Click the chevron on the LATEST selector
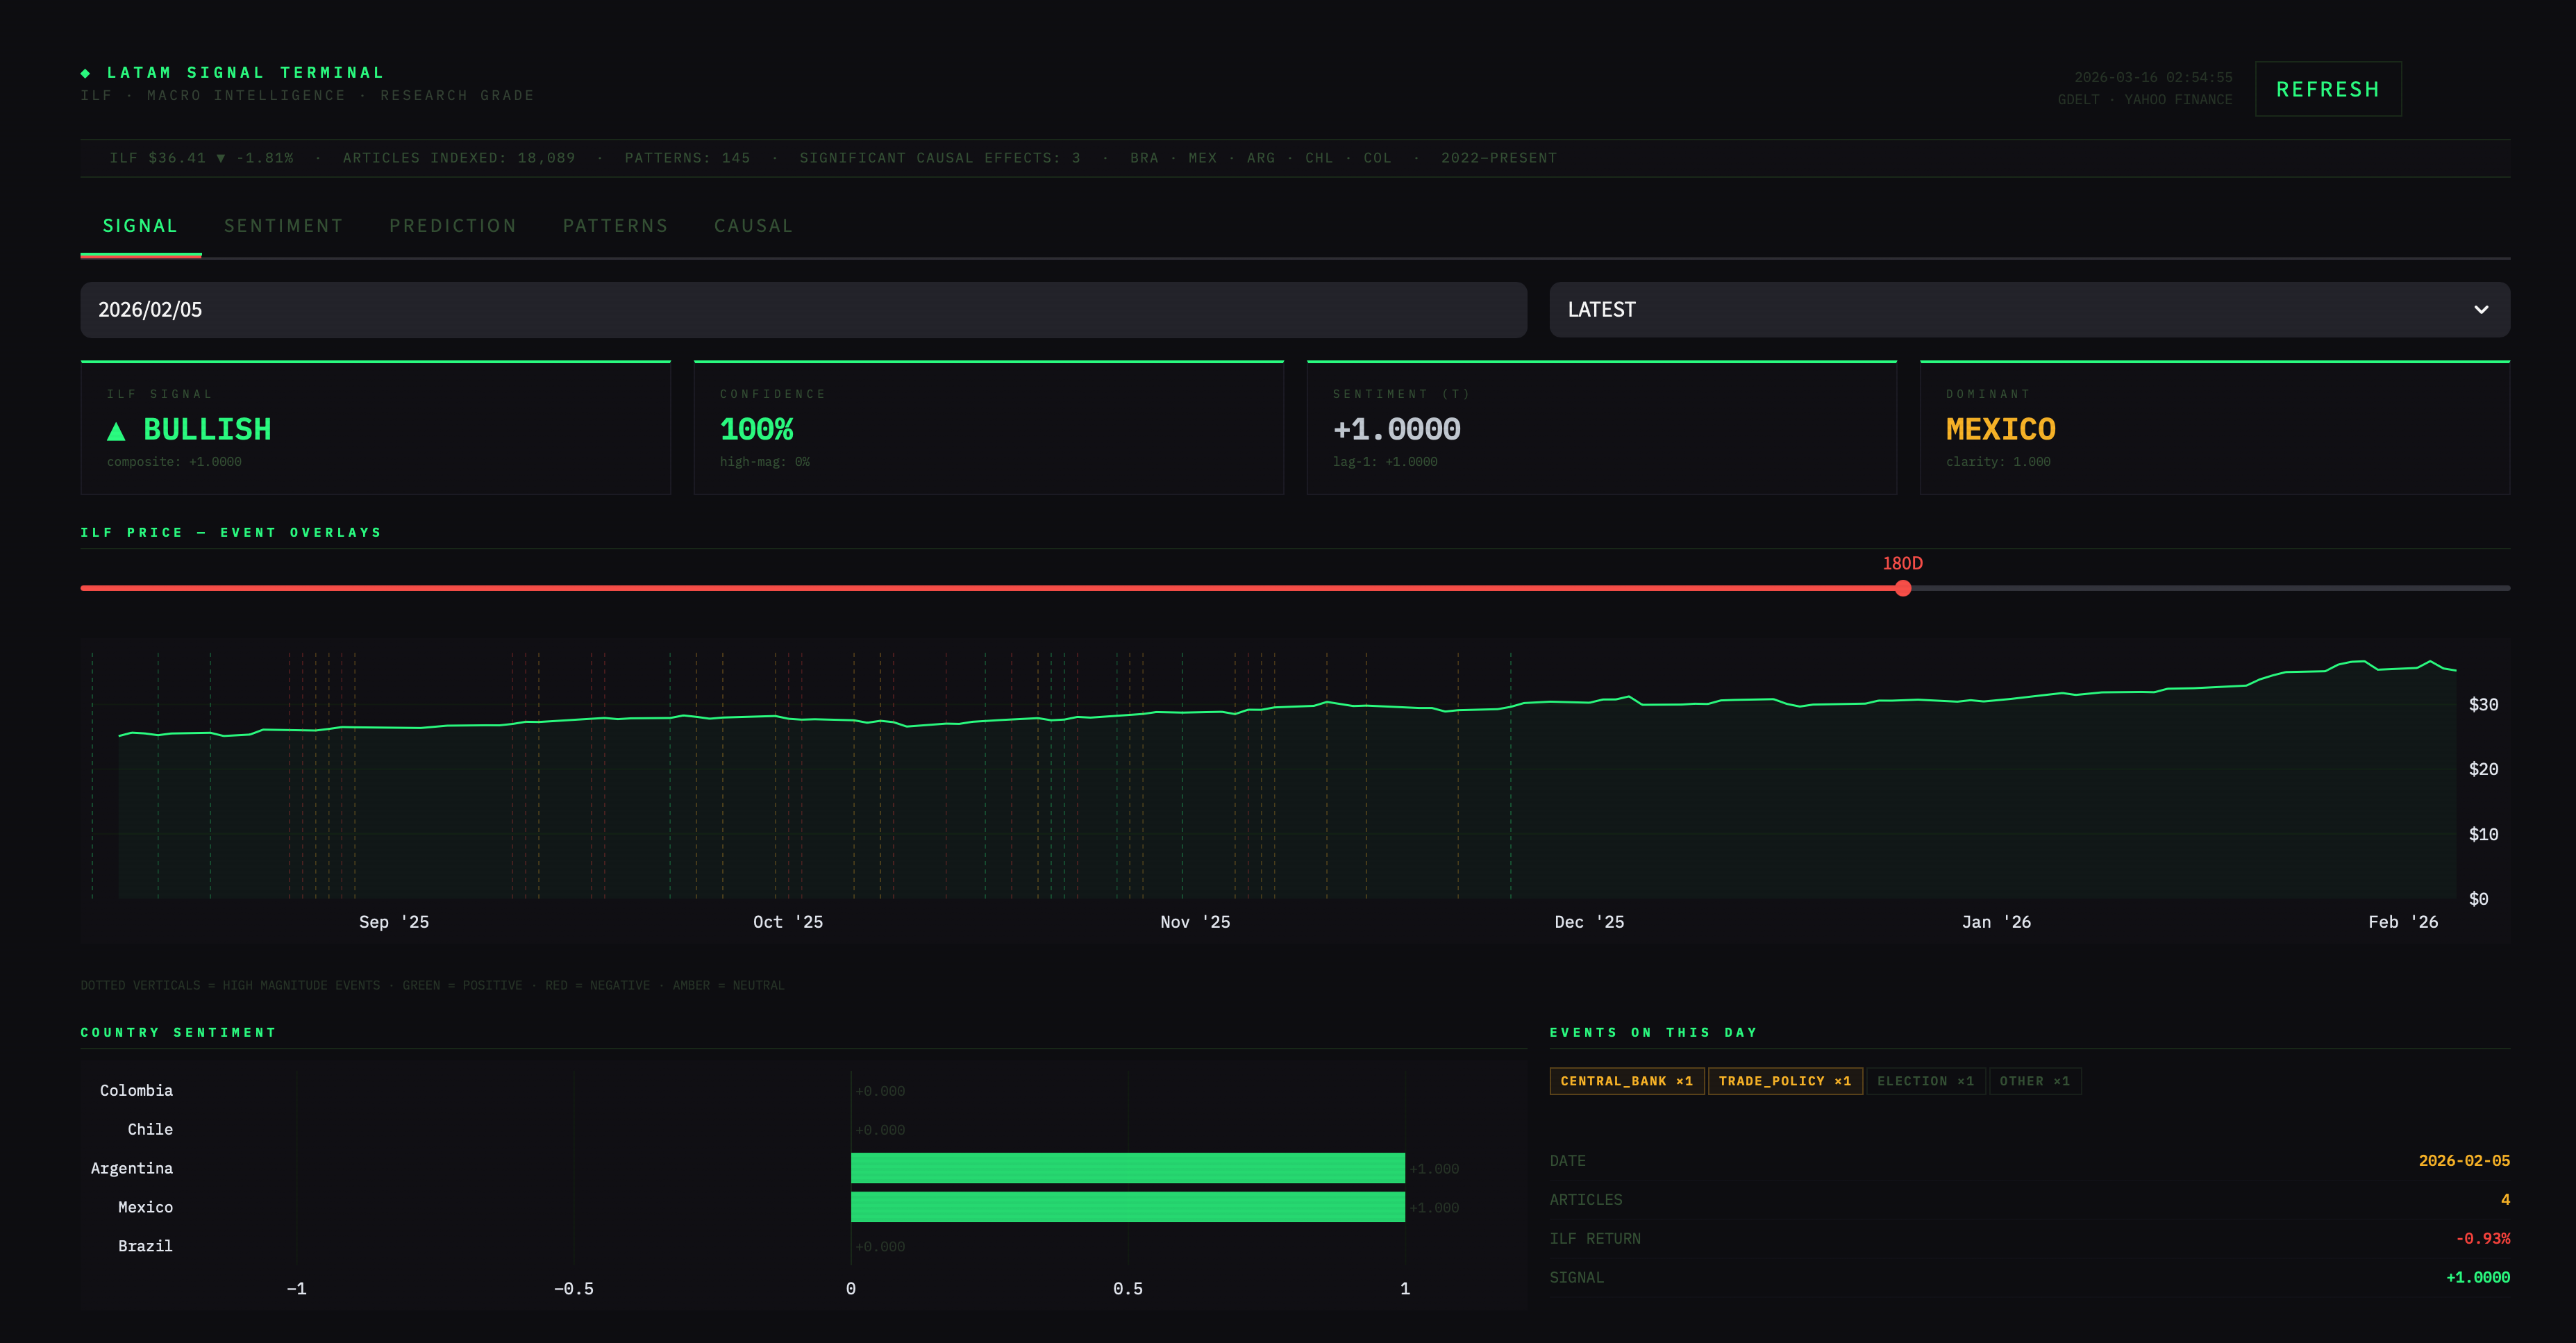 tap(2481, 310)
